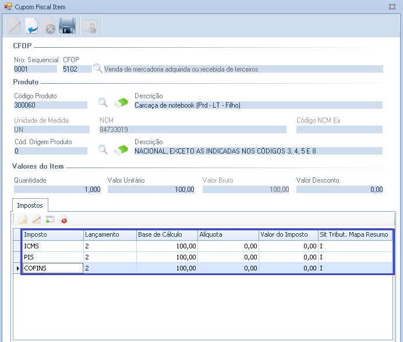The image size is (403, 342).
Task: Click new tax record icon in Impostos toolbar
Action: [x=23, y=220]
